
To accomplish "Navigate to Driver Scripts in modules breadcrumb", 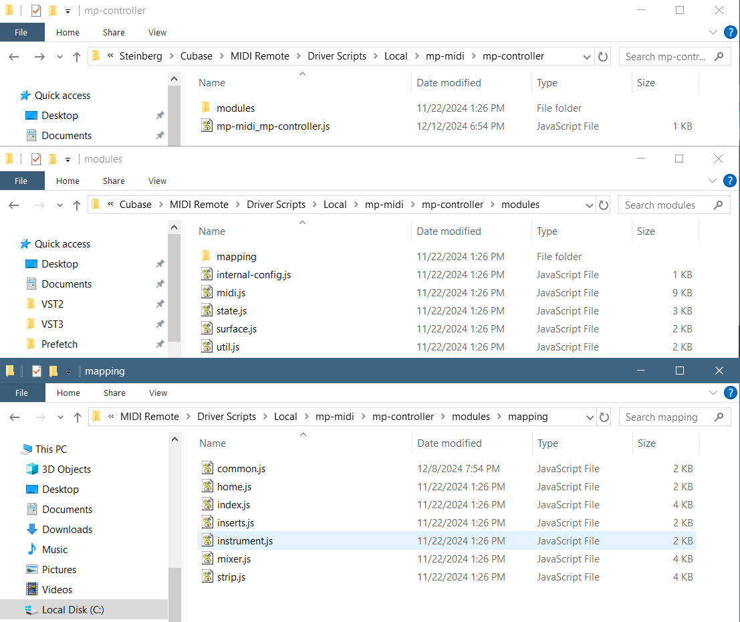I will 276,205.
